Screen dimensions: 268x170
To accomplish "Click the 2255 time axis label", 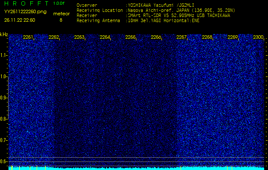I will tap(130, 37).
